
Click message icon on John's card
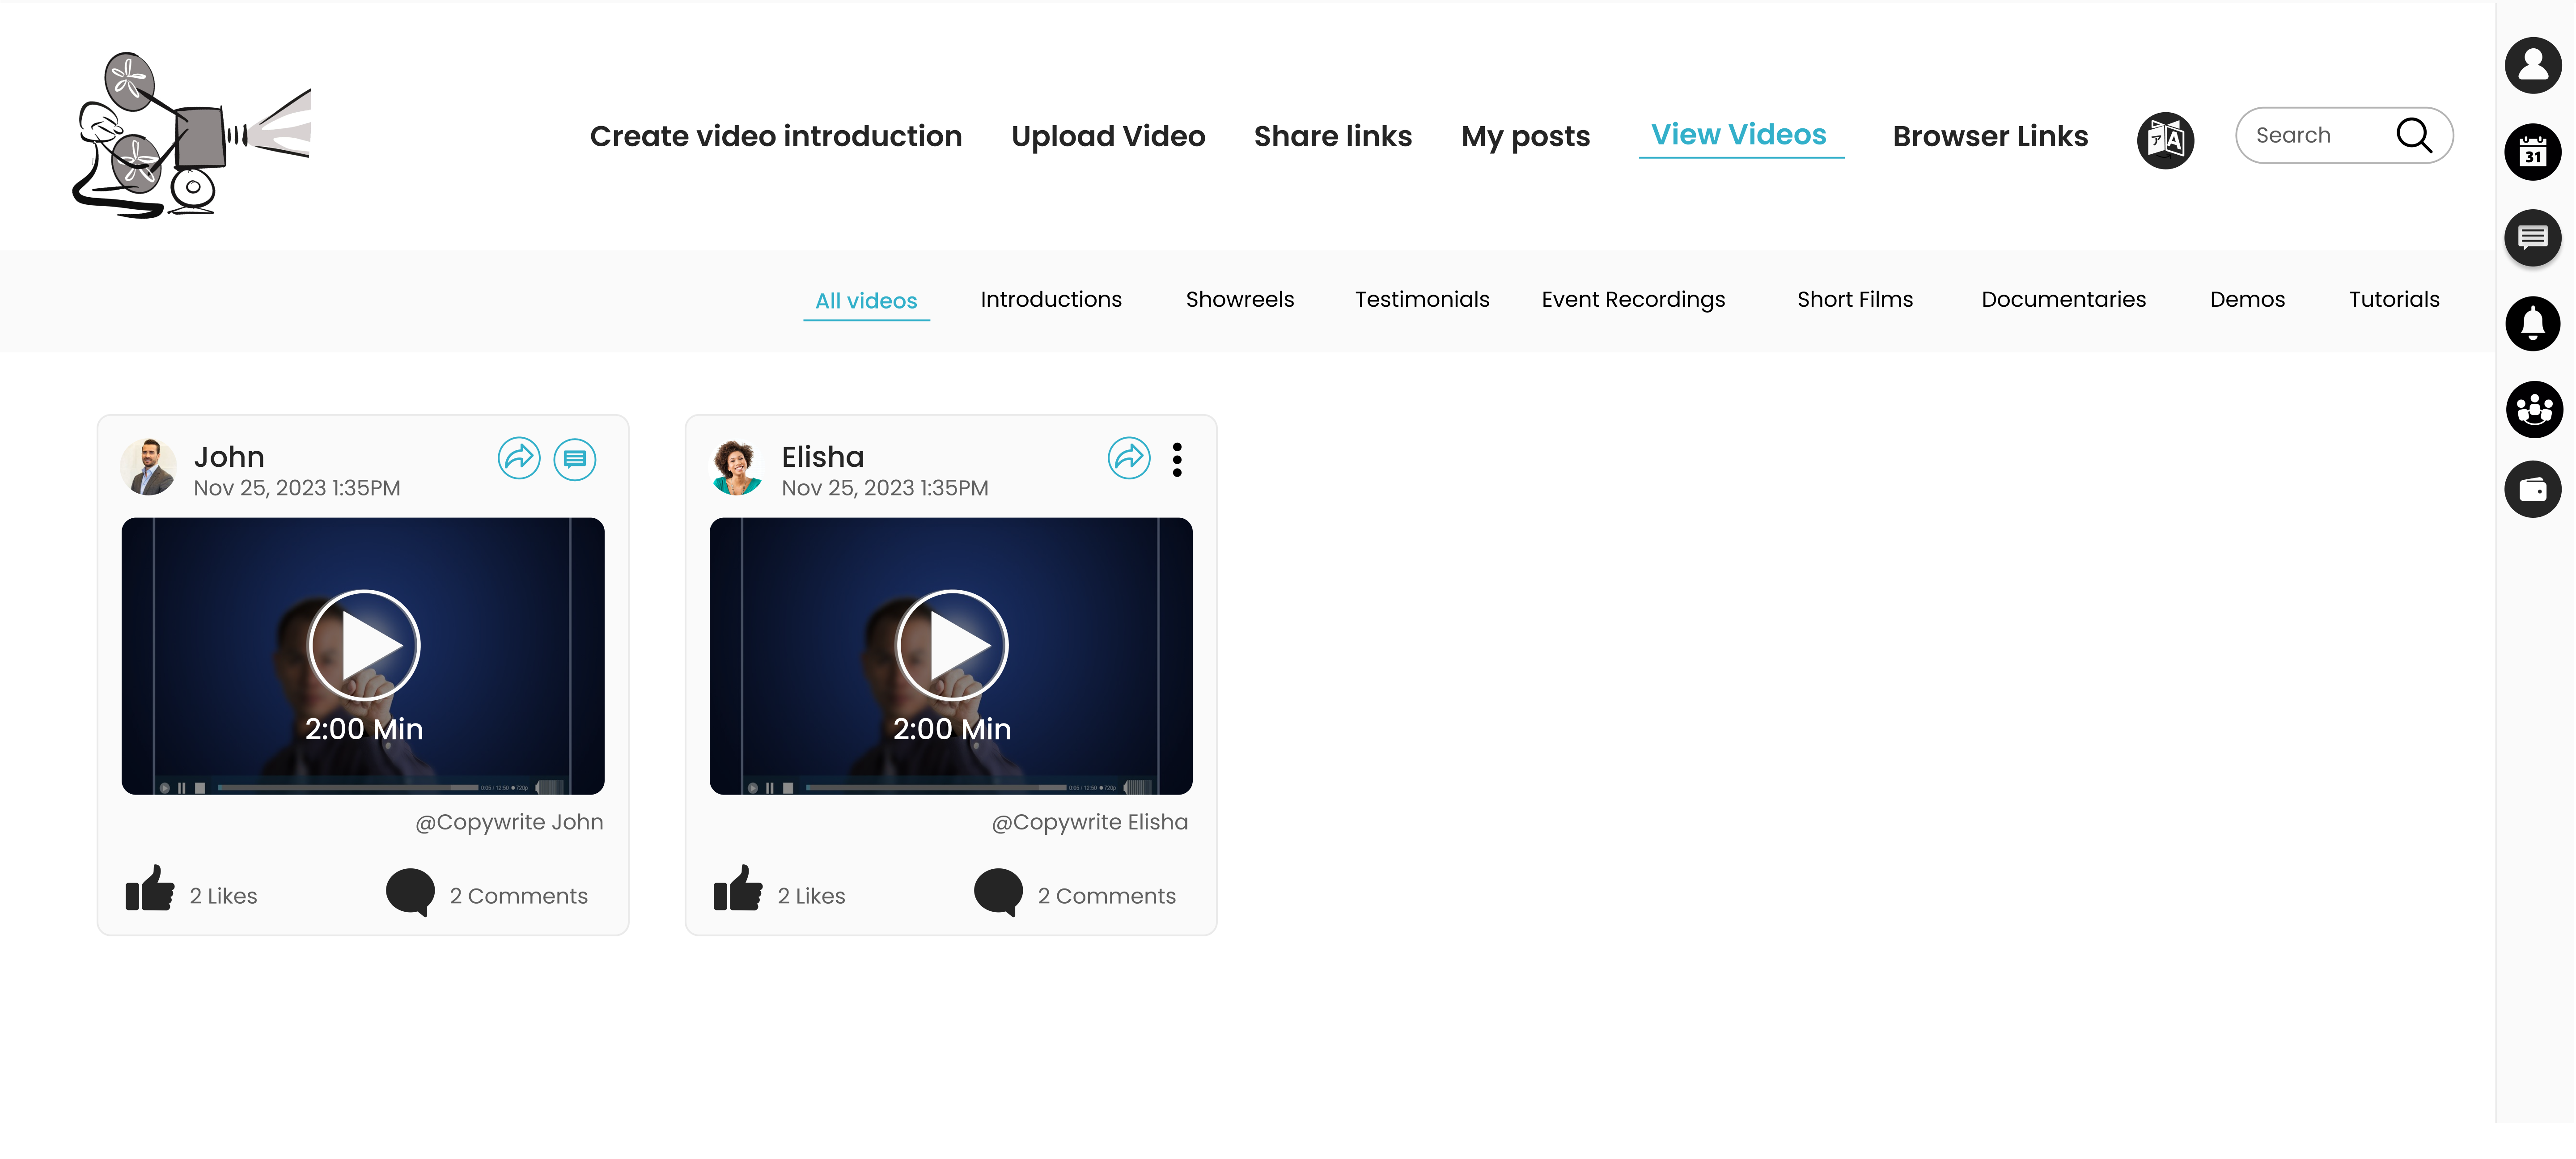(575, 460)
